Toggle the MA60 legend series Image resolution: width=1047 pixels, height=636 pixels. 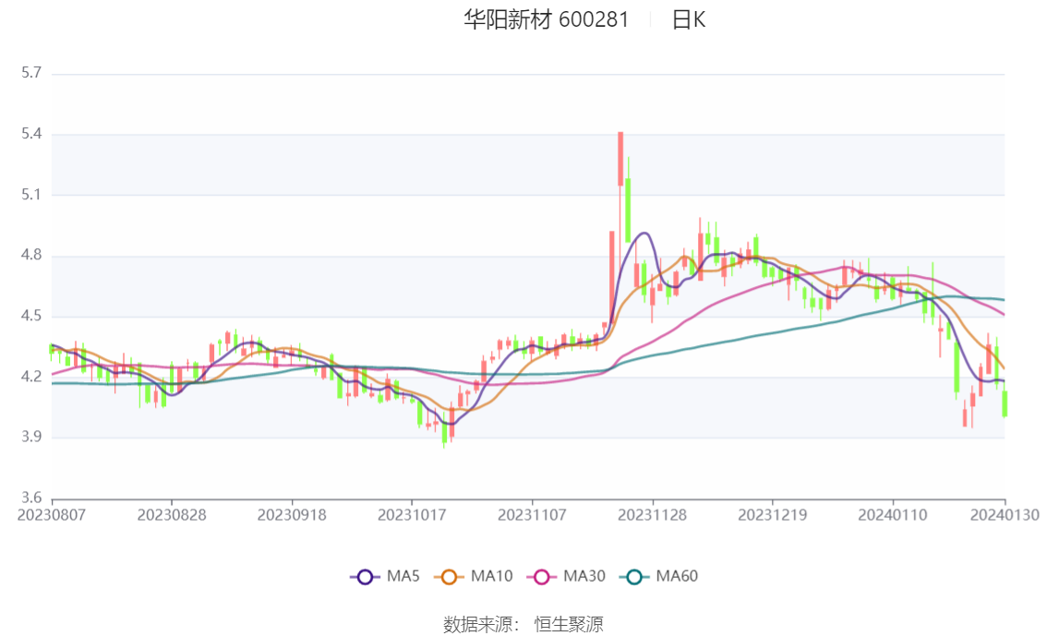(658, 576)
